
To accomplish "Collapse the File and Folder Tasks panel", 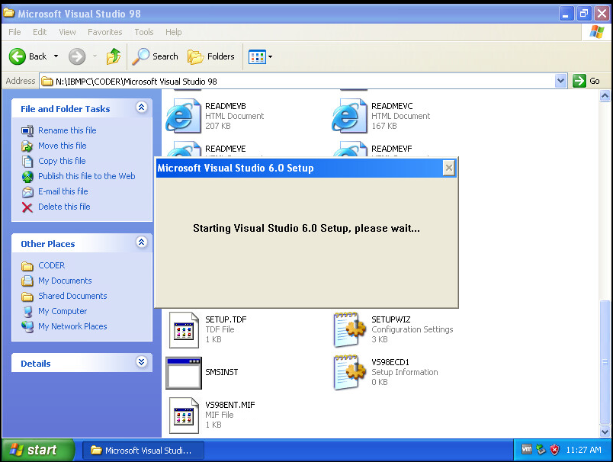I will tap(141, 108).
